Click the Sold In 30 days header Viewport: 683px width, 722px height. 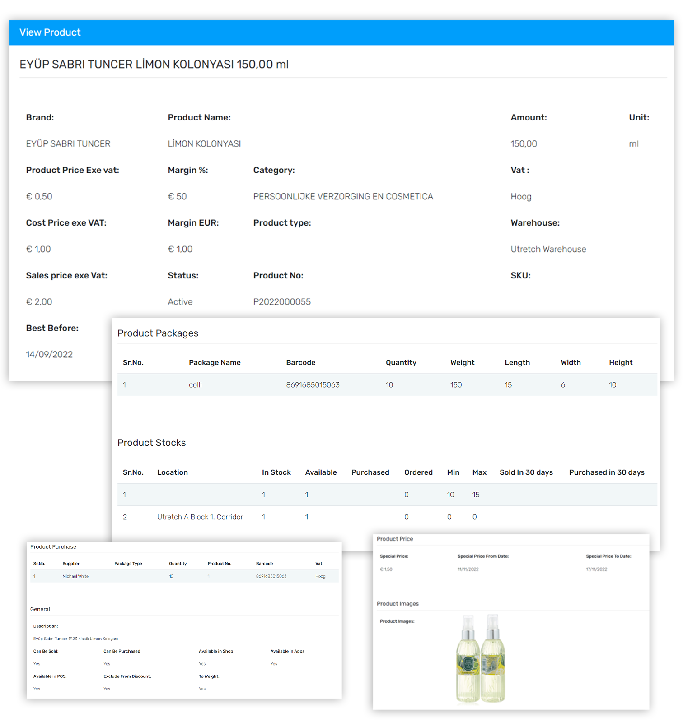(526, 472)
